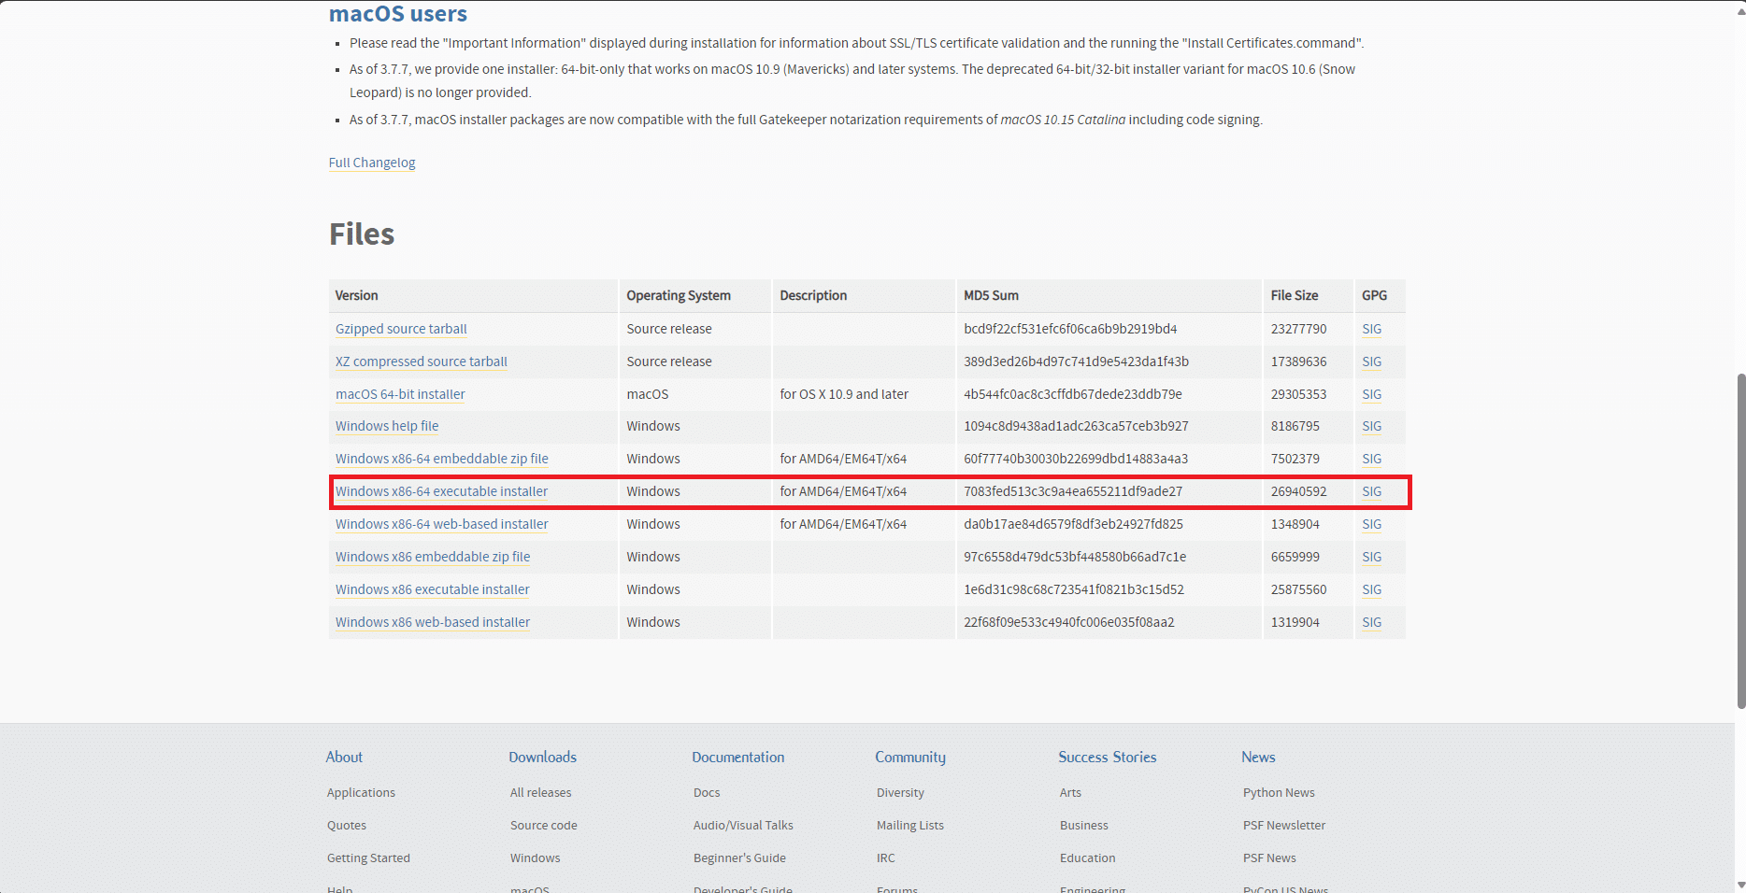
Task: Download Windows x86-64 web-based installer
Action: click(x=442, y=524)
